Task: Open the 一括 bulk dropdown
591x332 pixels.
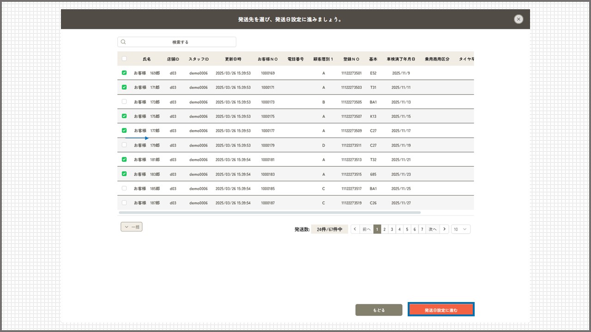Action: pos(132,227)
